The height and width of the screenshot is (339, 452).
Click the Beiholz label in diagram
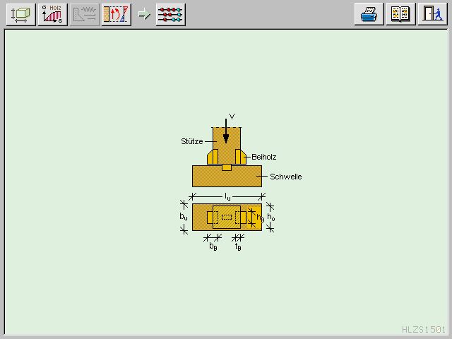coord(263,157)
